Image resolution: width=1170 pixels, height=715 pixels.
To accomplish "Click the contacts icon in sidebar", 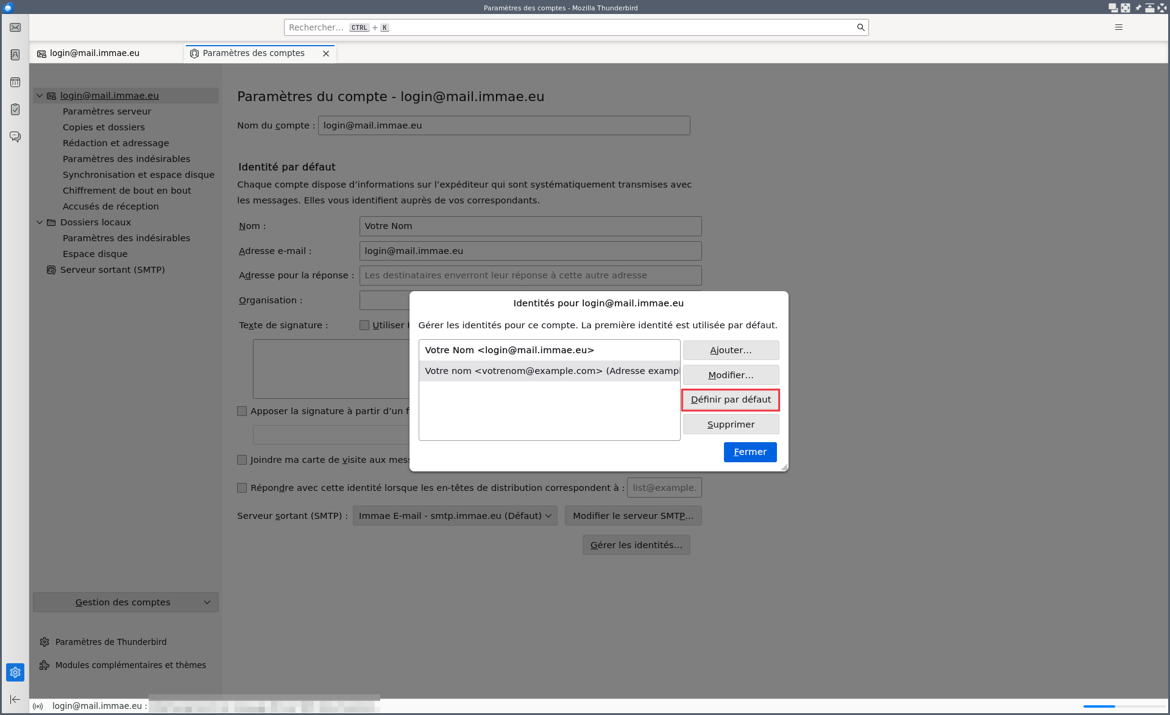I will pyautogui.click(x=14, y=54).
